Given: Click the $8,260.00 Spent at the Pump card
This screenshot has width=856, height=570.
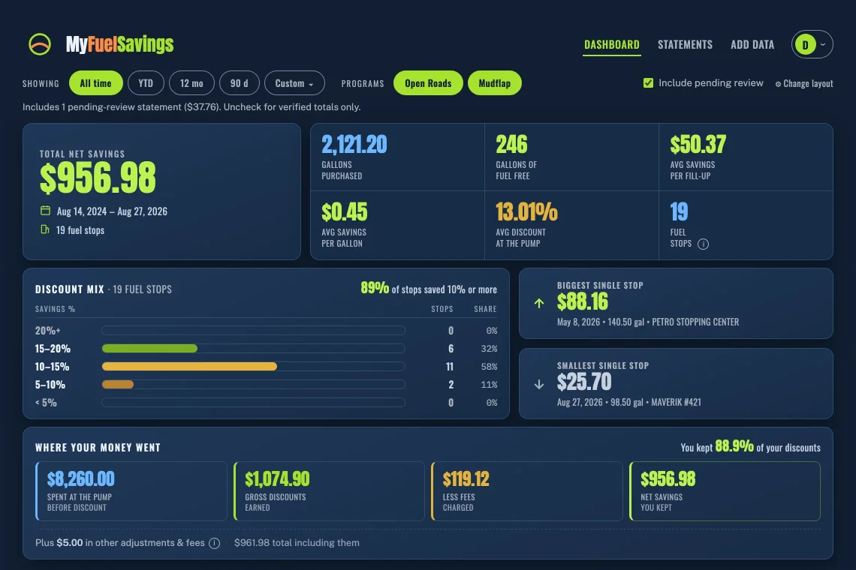Looking at the screenshot, I should [131, 491].
